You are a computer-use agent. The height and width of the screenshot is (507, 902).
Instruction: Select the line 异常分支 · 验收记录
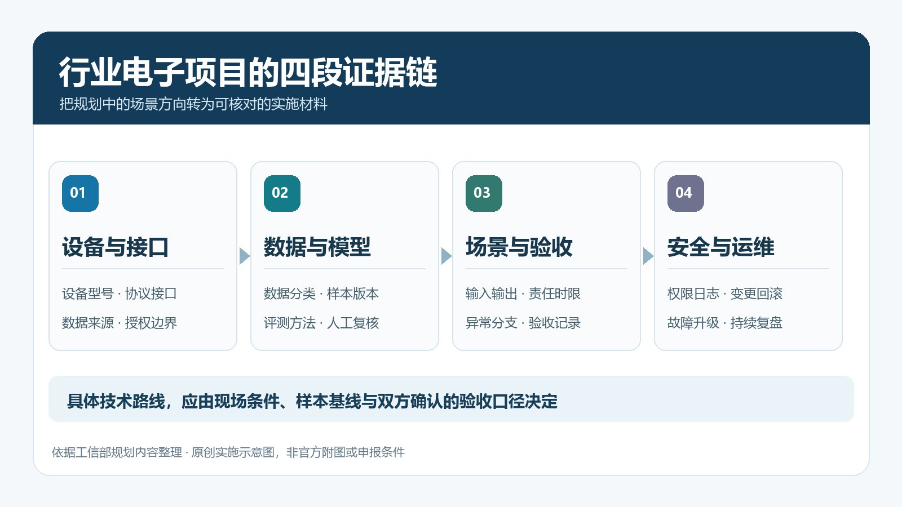tap(523, 323)
